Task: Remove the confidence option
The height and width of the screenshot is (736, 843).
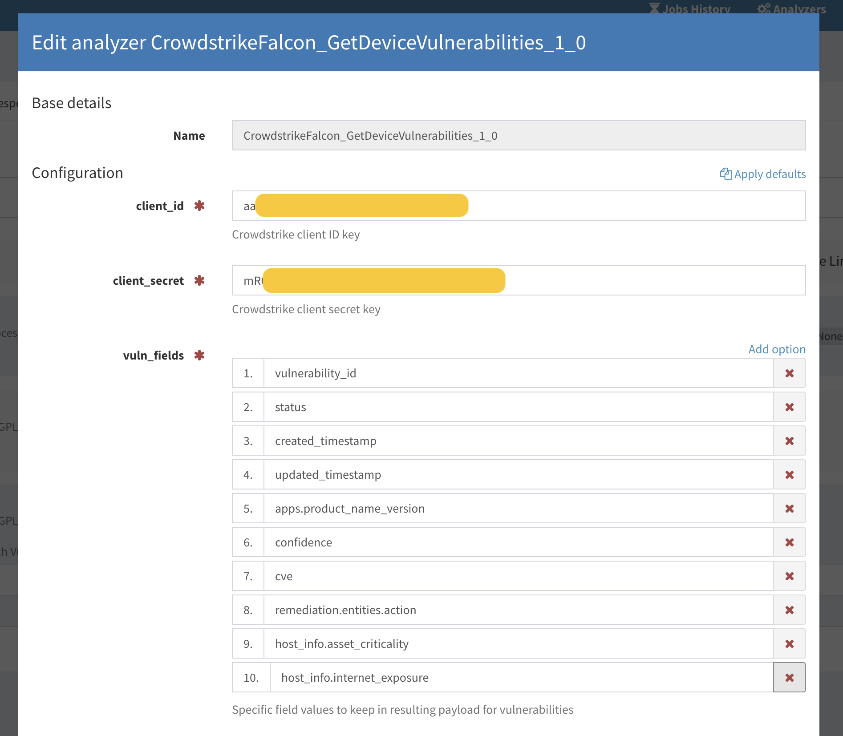Action: tap(789, 542)
